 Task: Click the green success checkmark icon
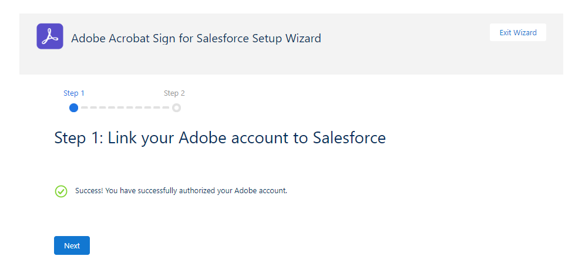pyautogui.click(x=61, y=191)
